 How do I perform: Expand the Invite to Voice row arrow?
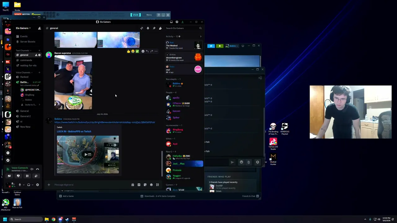coord(39,105)
